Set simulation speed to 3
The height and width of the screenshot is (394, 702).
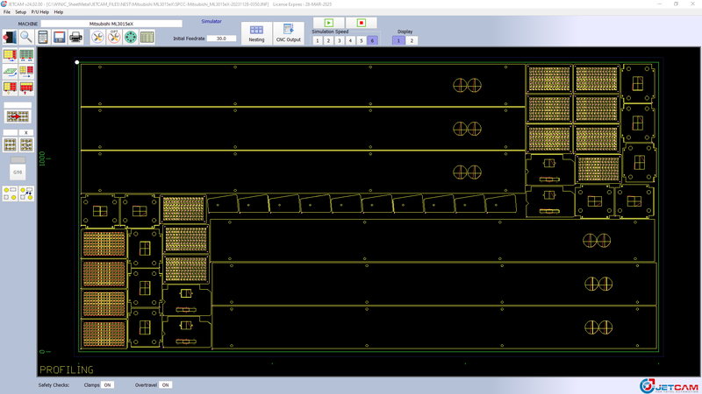(340, 41)
